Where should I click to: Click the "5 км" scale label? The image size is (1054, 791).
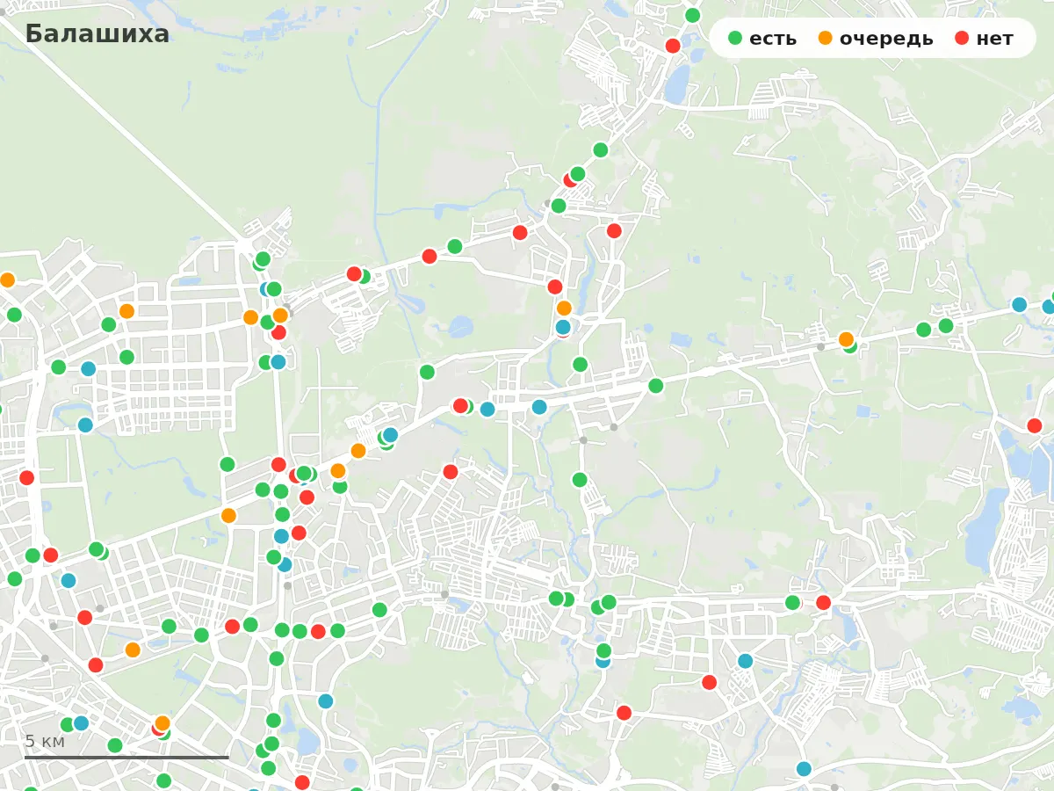pyautogui.click(x=45, y=741)
